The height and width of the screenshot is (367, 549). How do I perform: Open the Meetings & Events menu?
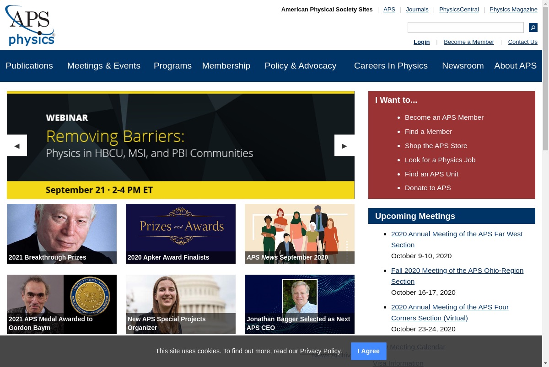coord(104,66)
